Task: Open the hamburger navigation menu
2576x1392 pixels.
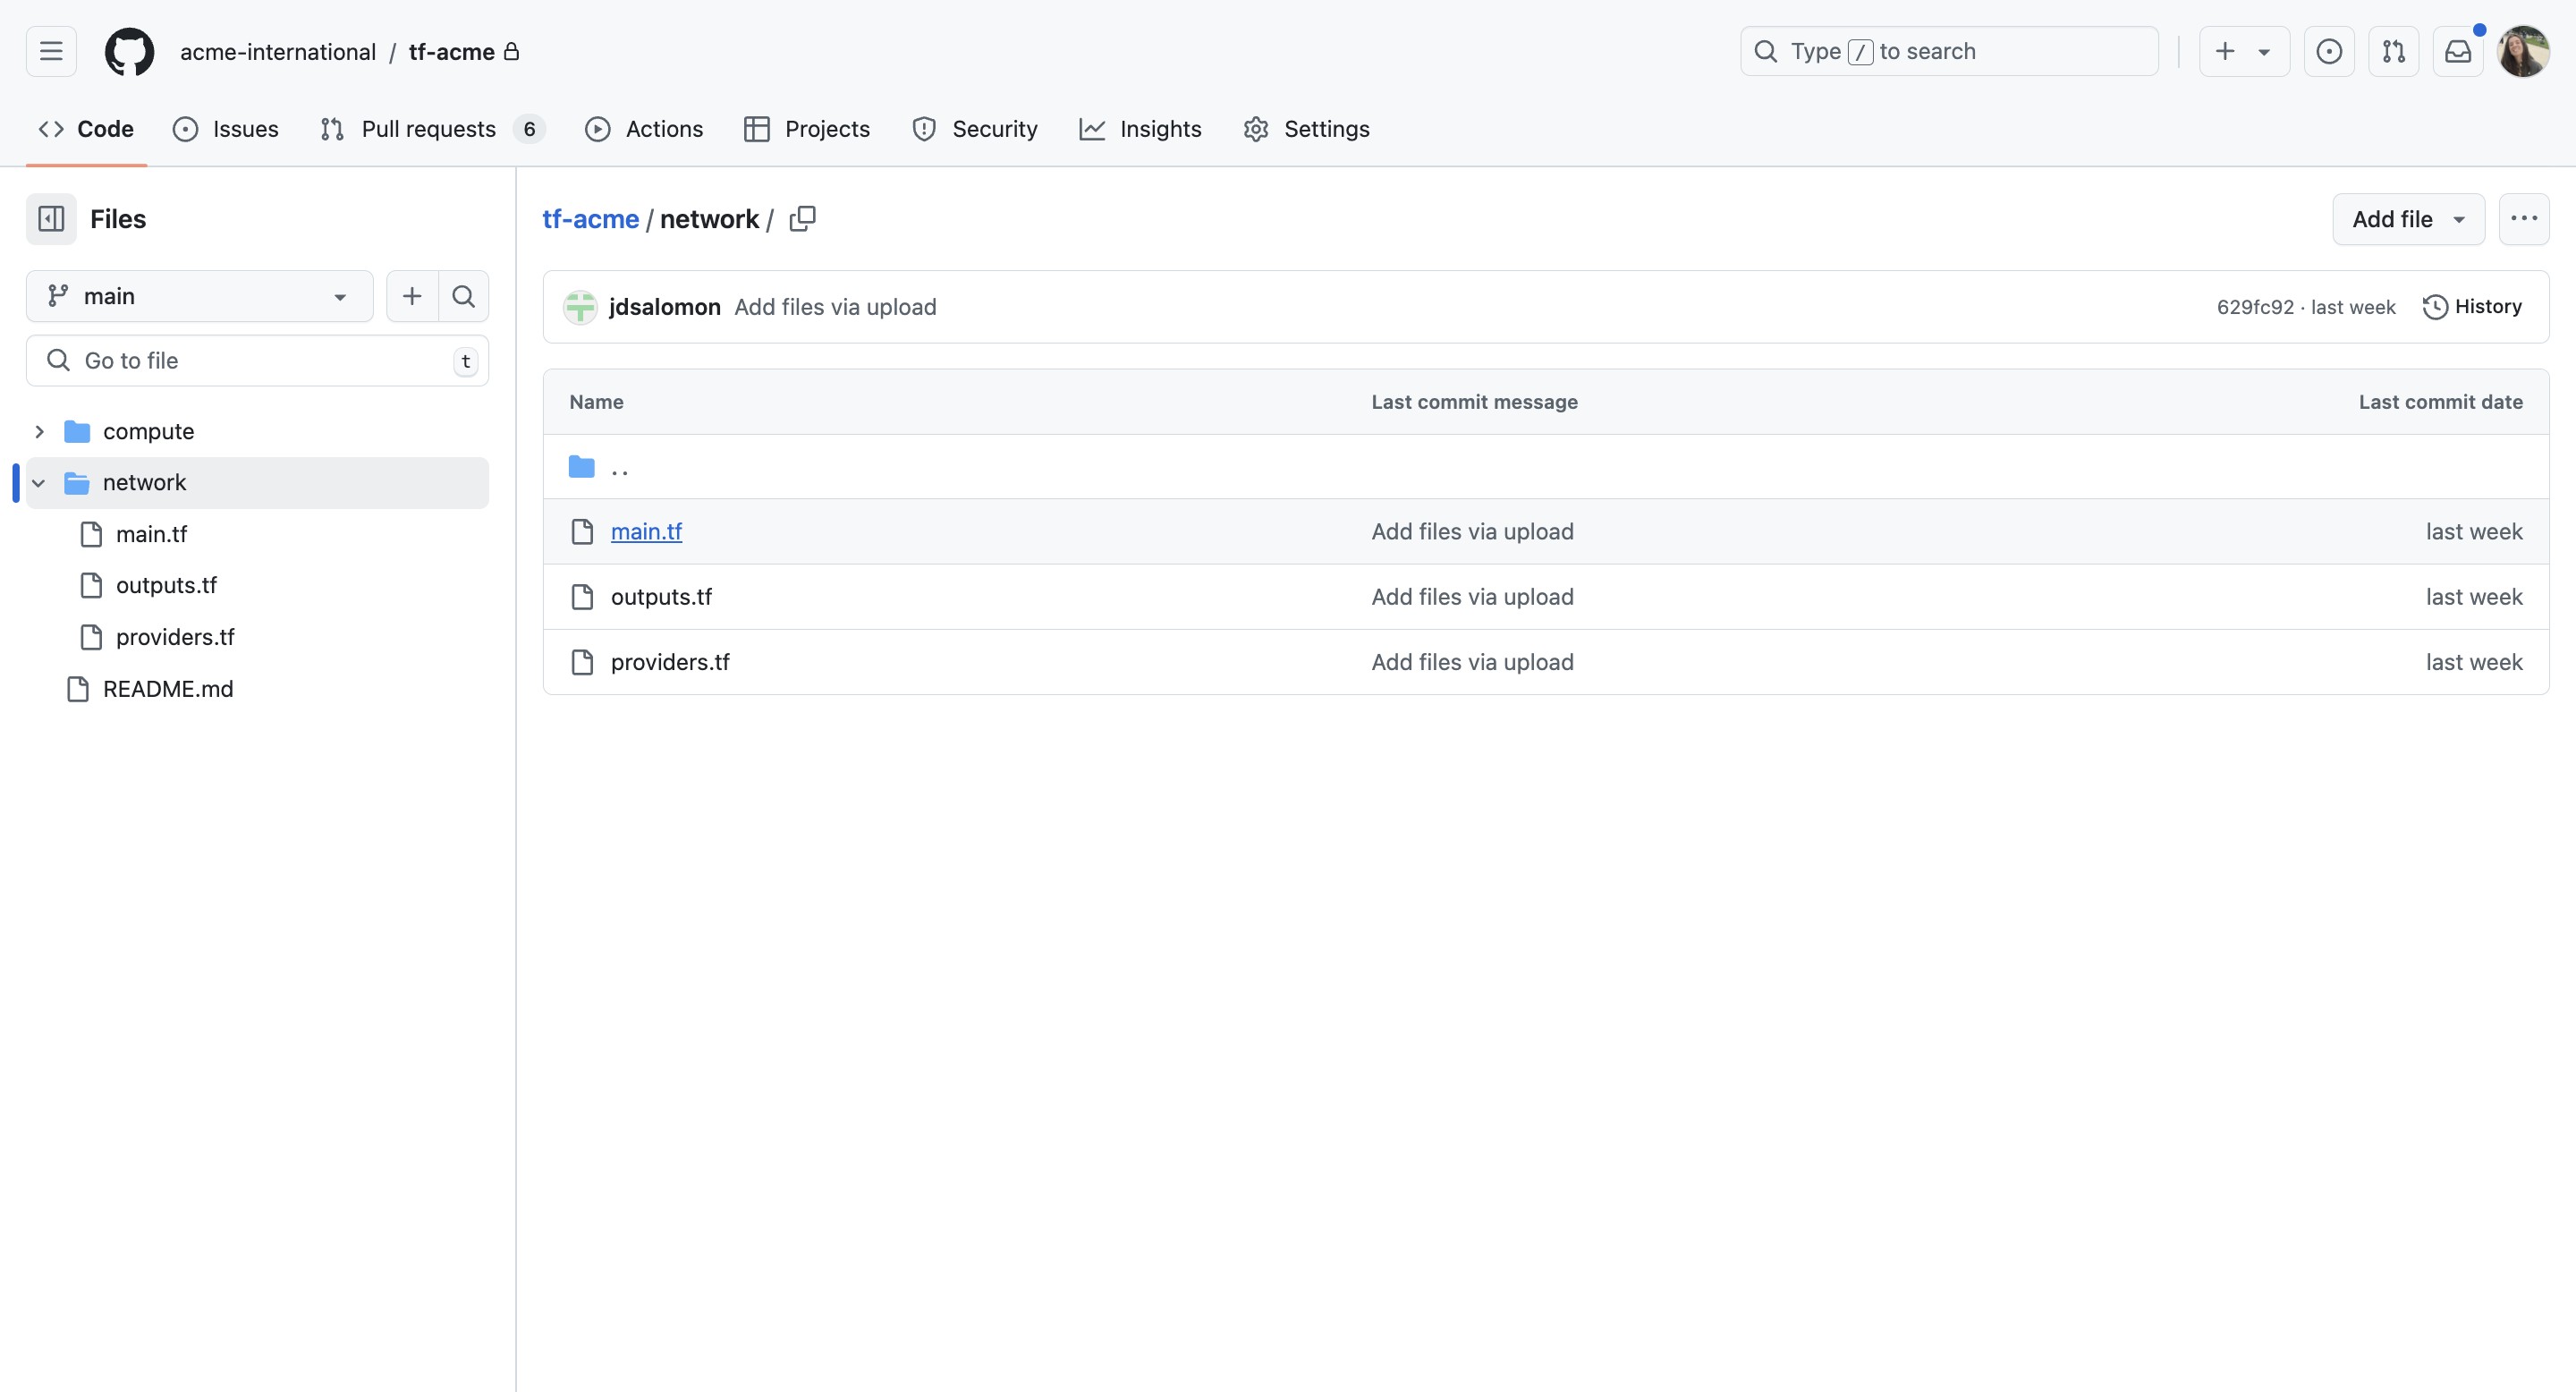Action: [51, 51]
